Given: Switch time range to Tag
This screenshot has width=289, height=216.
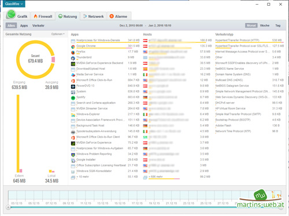Looking at the screenshot, I should [277, 25].
